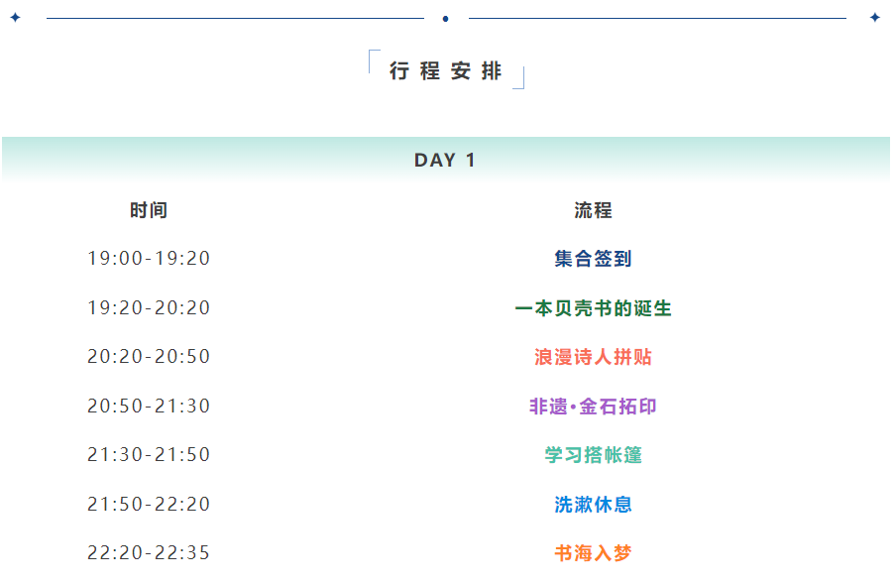Viewport: 896px width, 584px height.
Task: Select the 20:50-21:30 time slot
Action: [149, 407]
